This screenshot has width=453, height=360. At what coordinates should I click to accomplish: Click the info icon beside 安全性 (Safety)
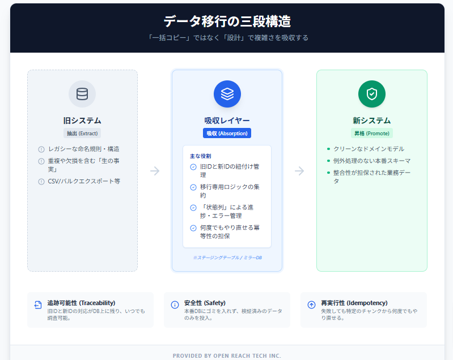pos(175,305)
